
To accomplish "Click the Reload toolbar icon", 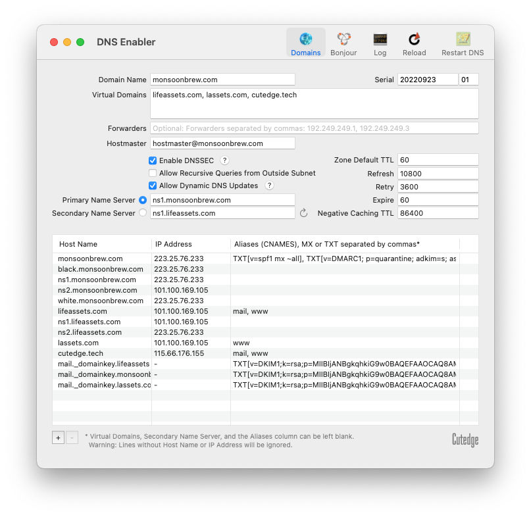I will click(x=414, y=44).
